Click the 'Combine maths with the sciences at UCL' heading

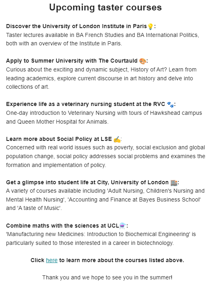(x=62, y=226)
